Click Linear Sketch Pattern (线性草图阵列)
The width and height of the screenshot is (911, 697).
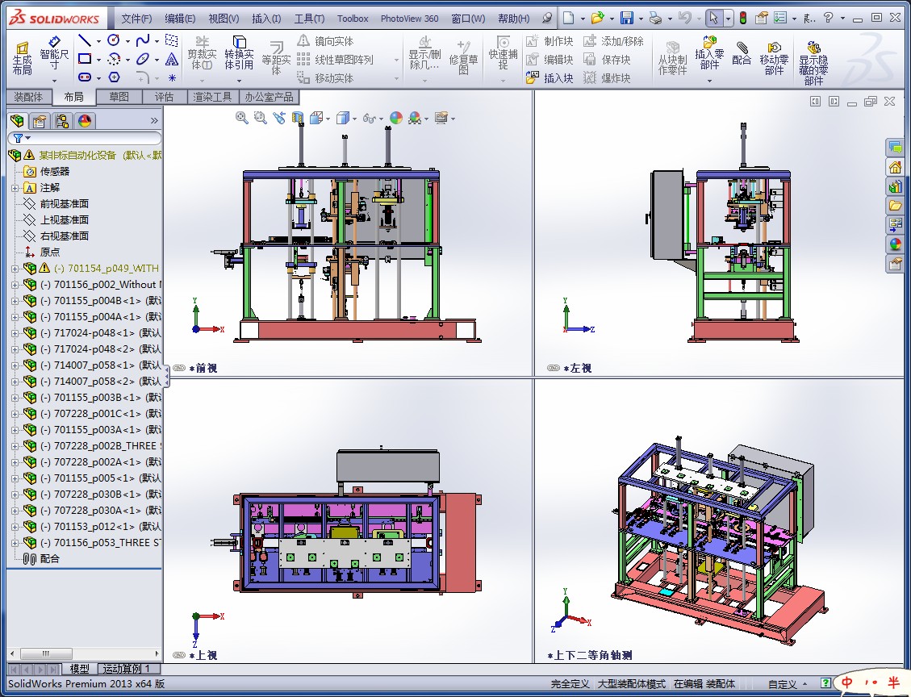pyautogui.click(x=336, y=59)
